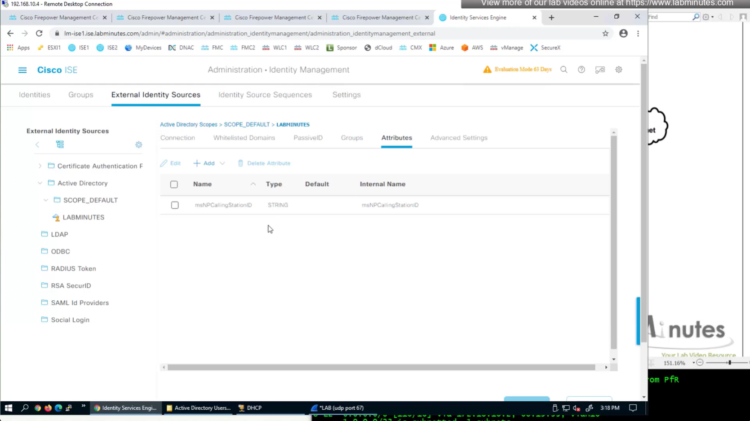Bookmark page with the star icon
The width and height of the screenshot is (750, 421).
[x=605, y=33]
